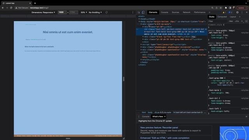This screenshot has width=249, height=140.
Task: Expand the head element node
Action: tap(139, 19)
